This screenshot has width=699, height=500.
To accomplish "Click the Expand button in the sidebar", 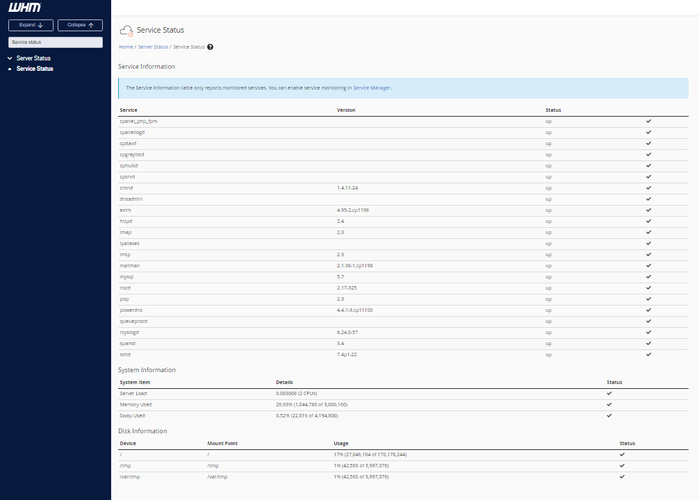I will 31,24.
